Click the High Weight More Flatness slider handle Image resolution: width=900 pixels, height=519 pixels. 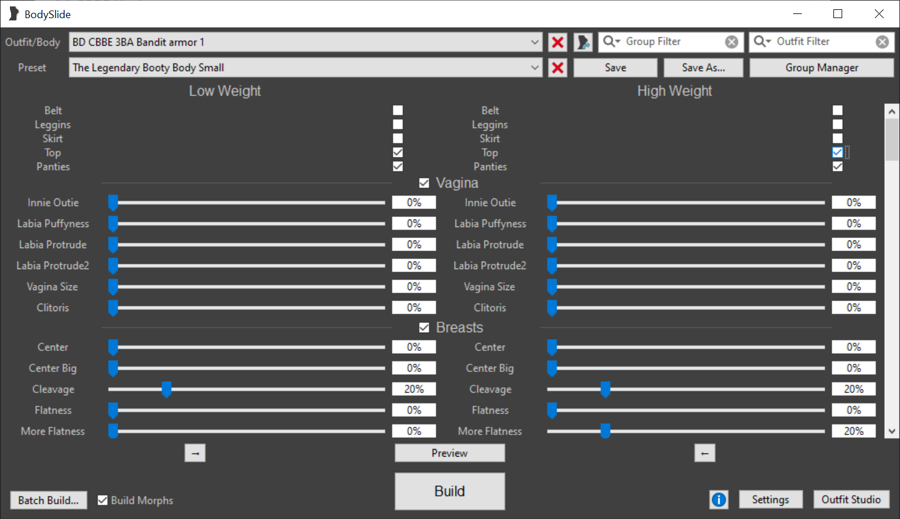(x=606, y=431)
